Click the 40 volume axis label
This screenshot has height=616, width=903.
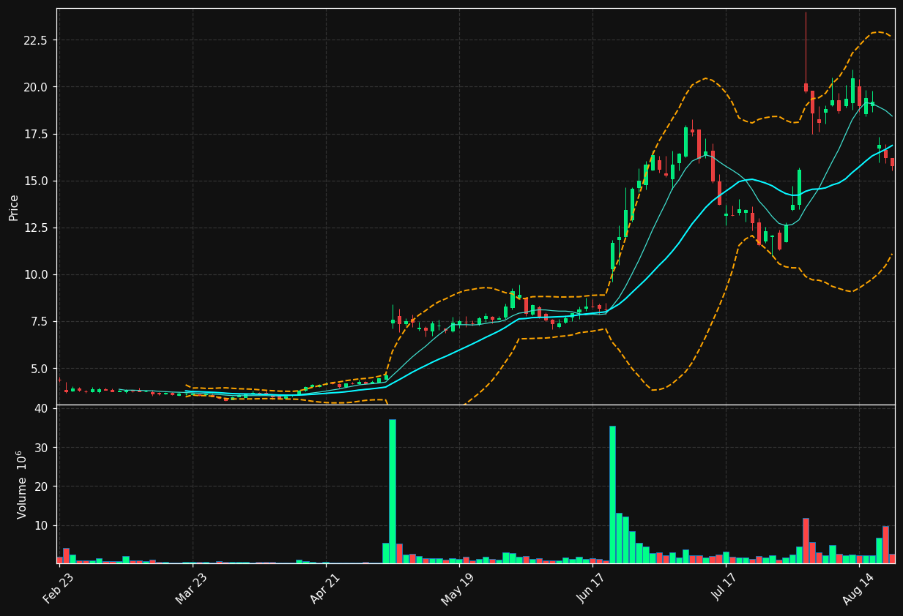41,408
